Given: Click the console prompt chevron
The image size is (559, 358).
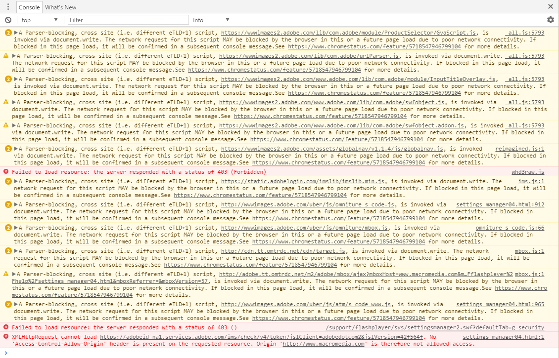Looking at the screenshot, I should coord(6,353).
